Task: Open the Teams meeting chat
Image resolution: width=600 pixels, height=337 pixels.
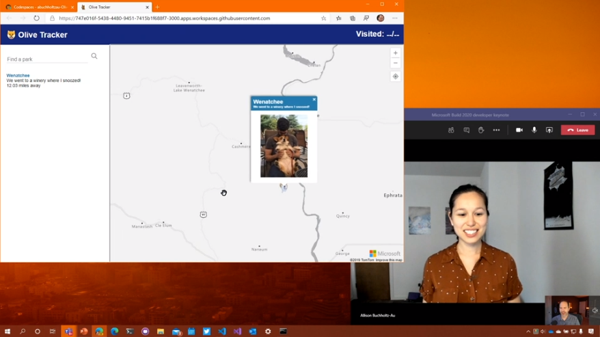Action: click(467, 130)
